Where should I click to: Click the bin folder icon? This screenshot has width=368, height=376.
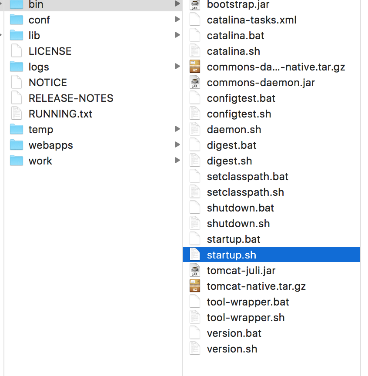(x=16, y=4)
